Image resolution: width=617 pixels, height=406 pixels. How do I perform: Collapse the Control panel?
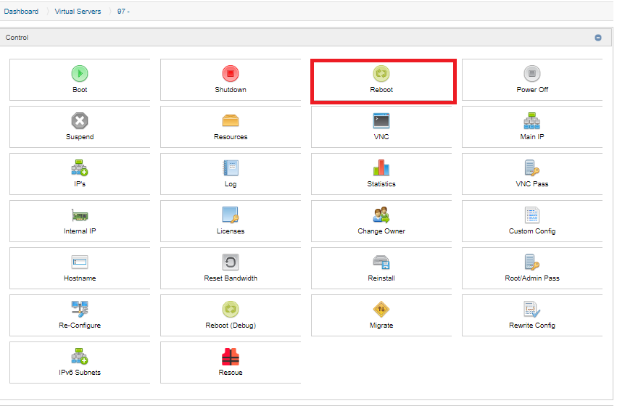[x=598, y=38]
